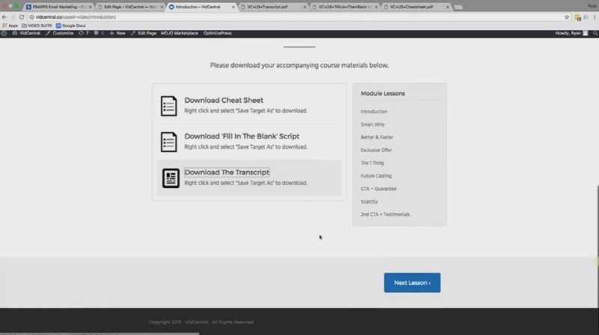
Task: Switch to the VC+US+Fill-In-The-Blank tab
Action: point(344,7)
